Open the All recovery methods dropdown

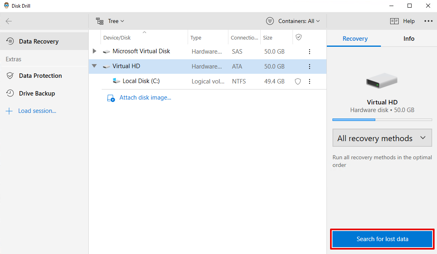tap(382, 137)
